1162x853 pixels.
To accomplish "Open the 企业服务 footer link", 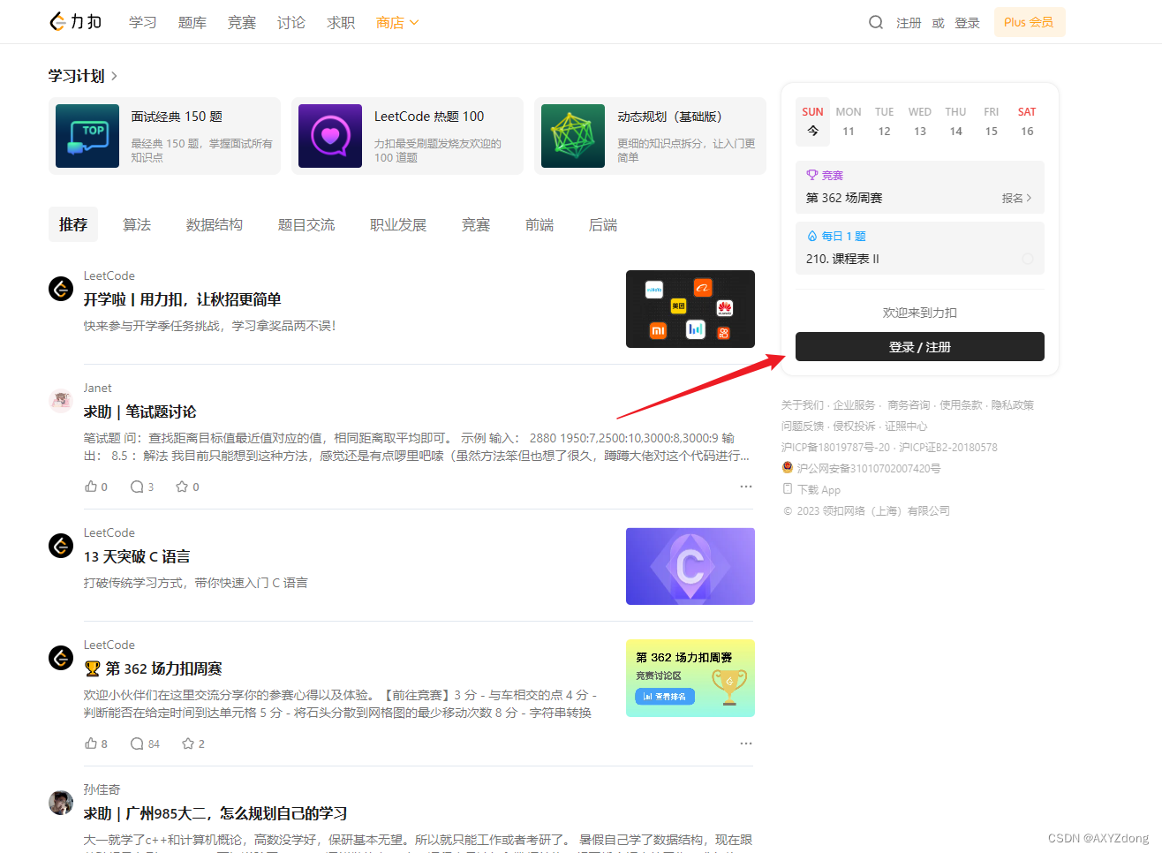I will point(855,404).
